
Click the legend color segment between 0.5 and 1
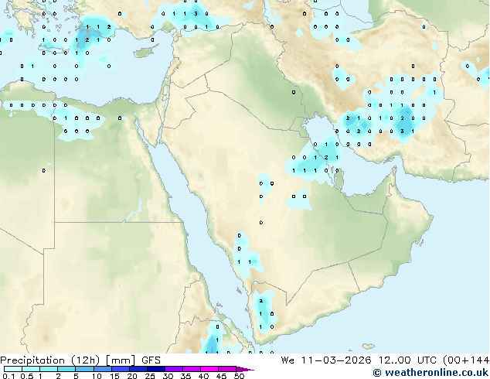click(x=31, y=369)
